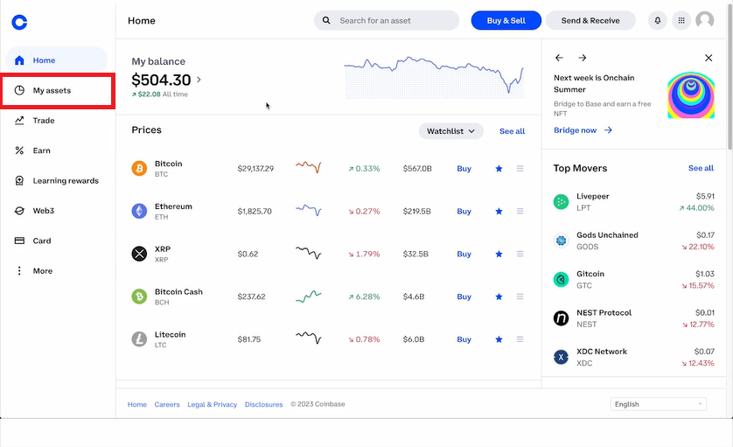
Task: Go to next promo card arrow
Action: [582, 58]
